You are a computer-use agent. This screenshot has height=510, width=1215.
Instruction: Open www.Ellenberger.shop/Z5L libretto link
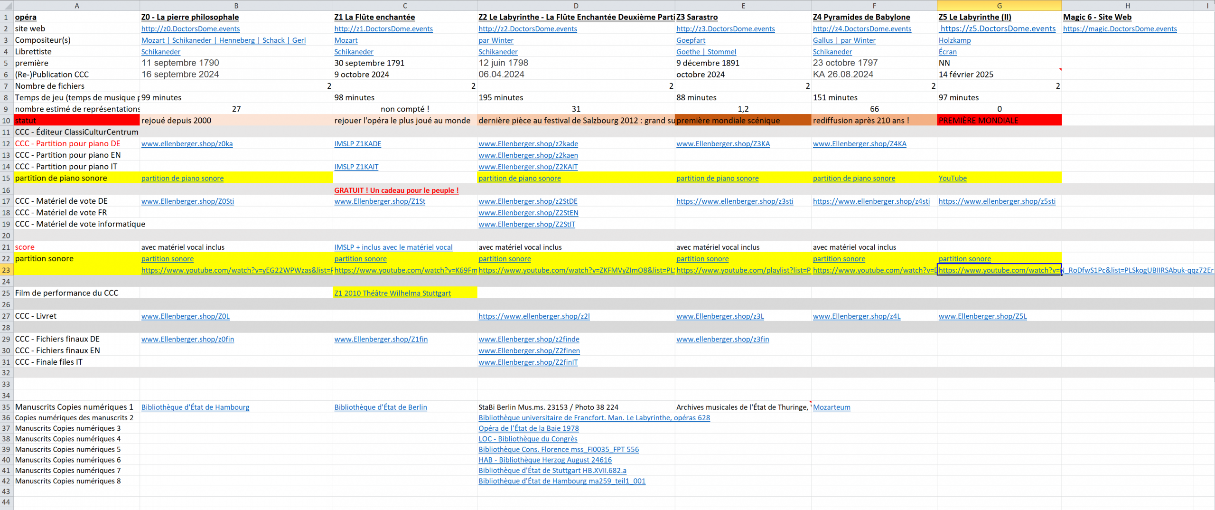point(982,316)
